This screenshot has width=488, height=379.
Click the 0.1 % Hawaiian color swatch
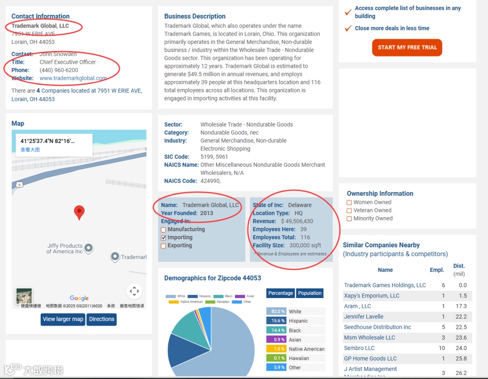coord(277,358)
